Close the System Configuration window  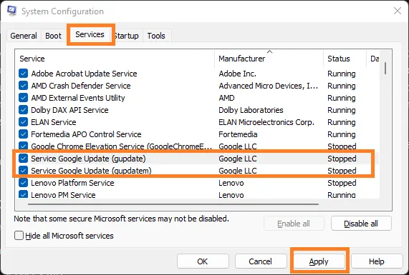click(398, 11)
